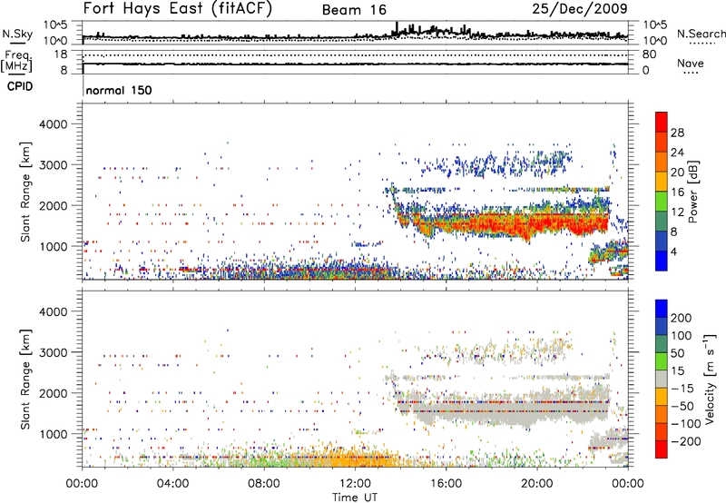Select the "CPID" row label
726x503 pixels.
coord(20,86)
